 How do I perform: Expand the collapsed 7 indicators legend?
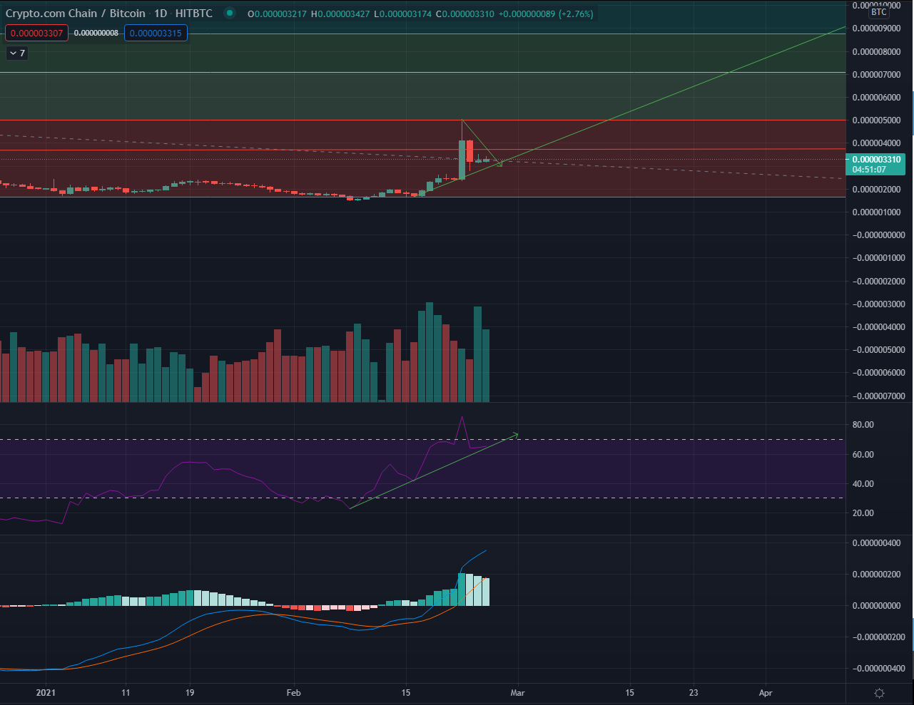tap(17, 53)
